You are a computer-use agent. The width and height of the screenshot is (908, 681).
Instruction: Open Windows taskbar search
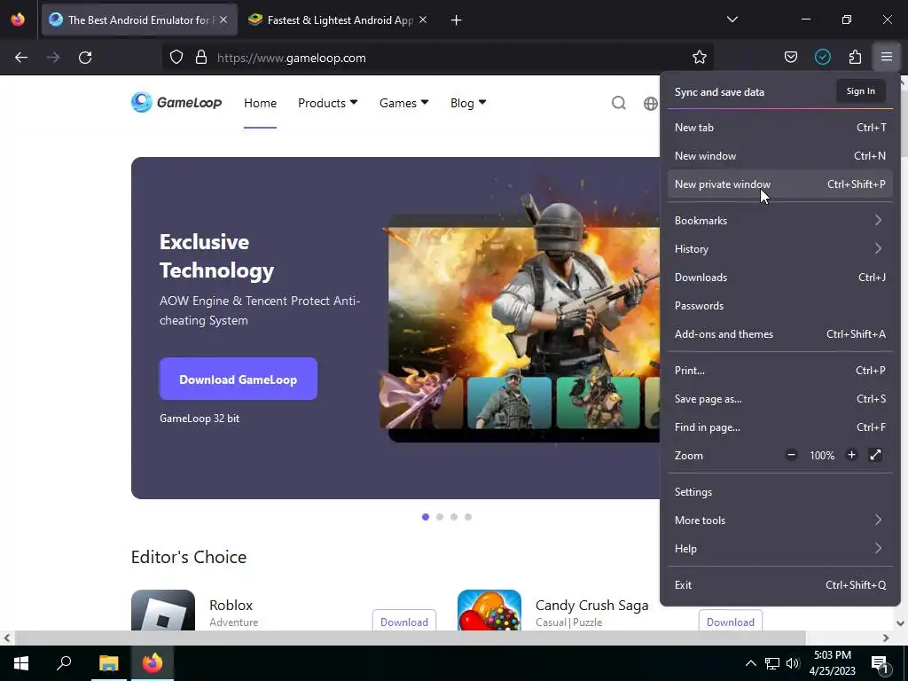click(x=64, y=663)
